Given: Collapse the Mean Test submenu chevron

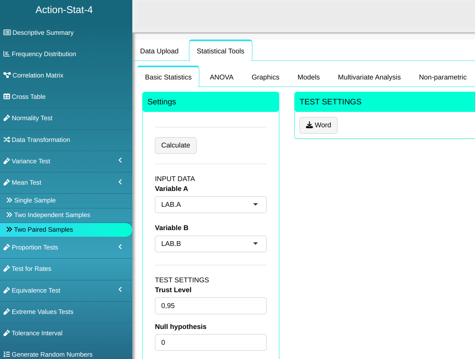Looking at the screenshot, I should point(120,182).
